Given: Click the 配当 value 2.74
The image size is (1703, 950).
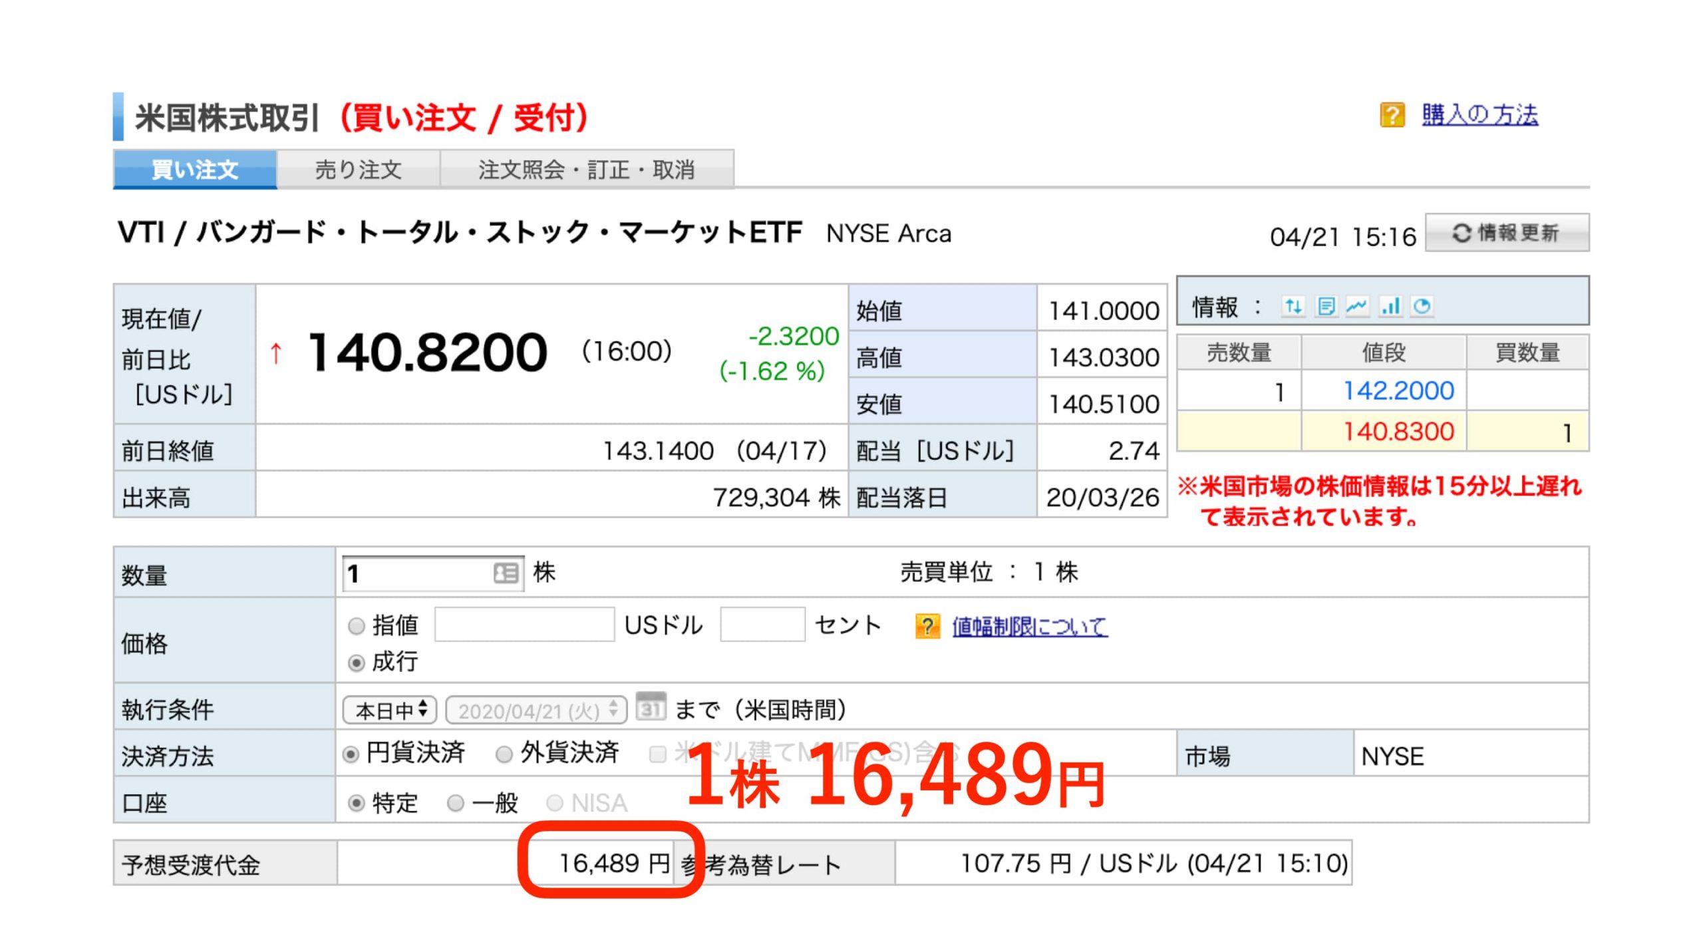Looking at the screenshot, I should (x=1134, y=451).
